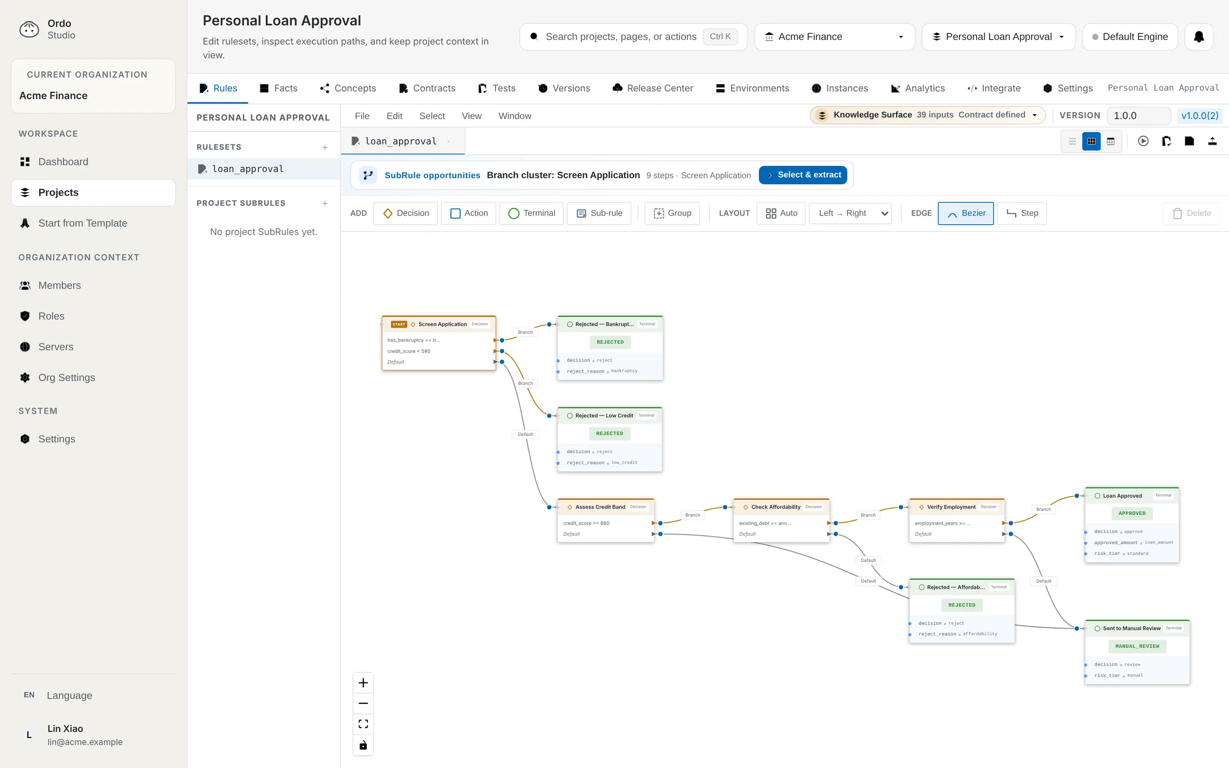Switch to table view mode
The width and height of the screenshot is (1229, 768).
point(1111,142)
